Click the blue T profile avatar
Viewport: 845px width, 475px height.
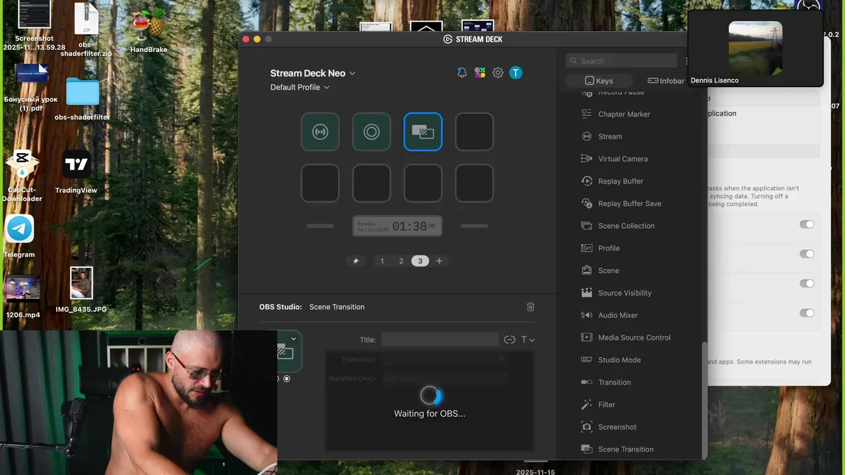[516, 73]
